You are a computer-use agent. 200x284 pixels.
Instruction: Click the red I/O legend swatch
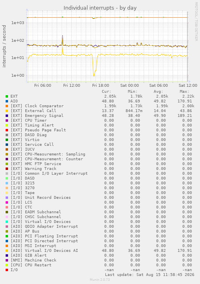coord(7,270)
